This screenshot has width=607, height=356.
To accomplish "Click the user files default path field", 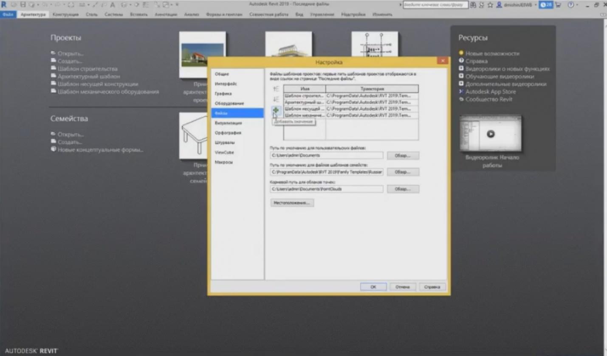I will [x=327, y=156].
